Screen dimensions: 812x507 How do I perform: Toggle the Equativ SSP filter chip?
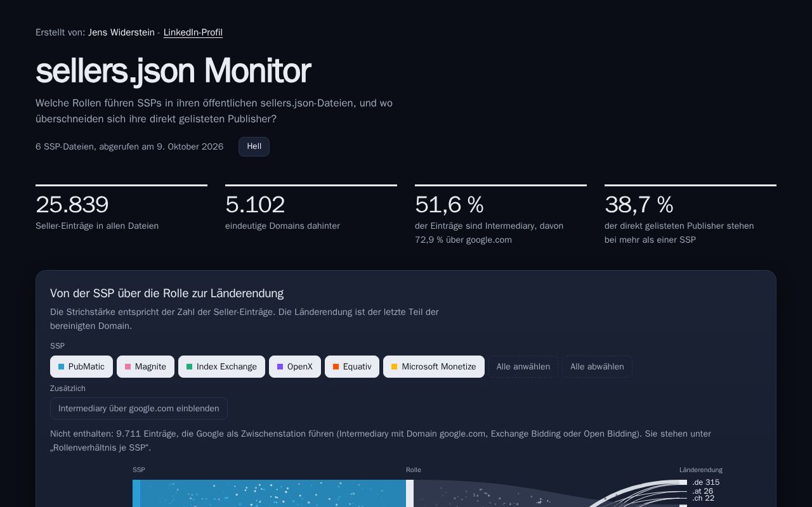(352, 366)
